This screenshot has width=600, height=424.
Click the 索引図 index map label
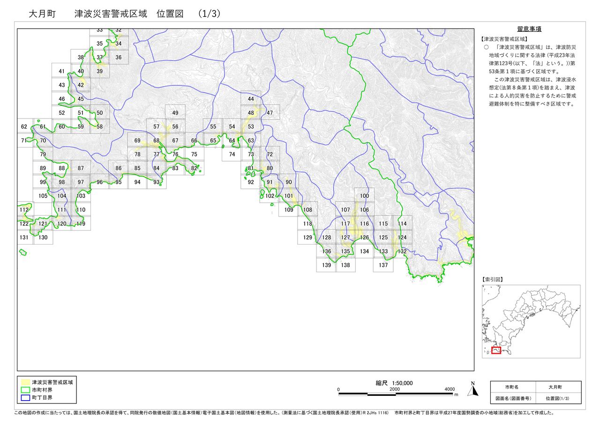click(x=493, y=279)
